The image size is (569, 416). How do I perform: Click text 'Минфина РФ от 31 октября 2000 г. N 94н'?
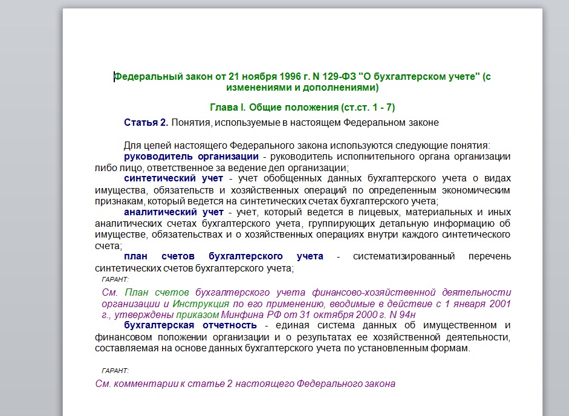(318, 315)
